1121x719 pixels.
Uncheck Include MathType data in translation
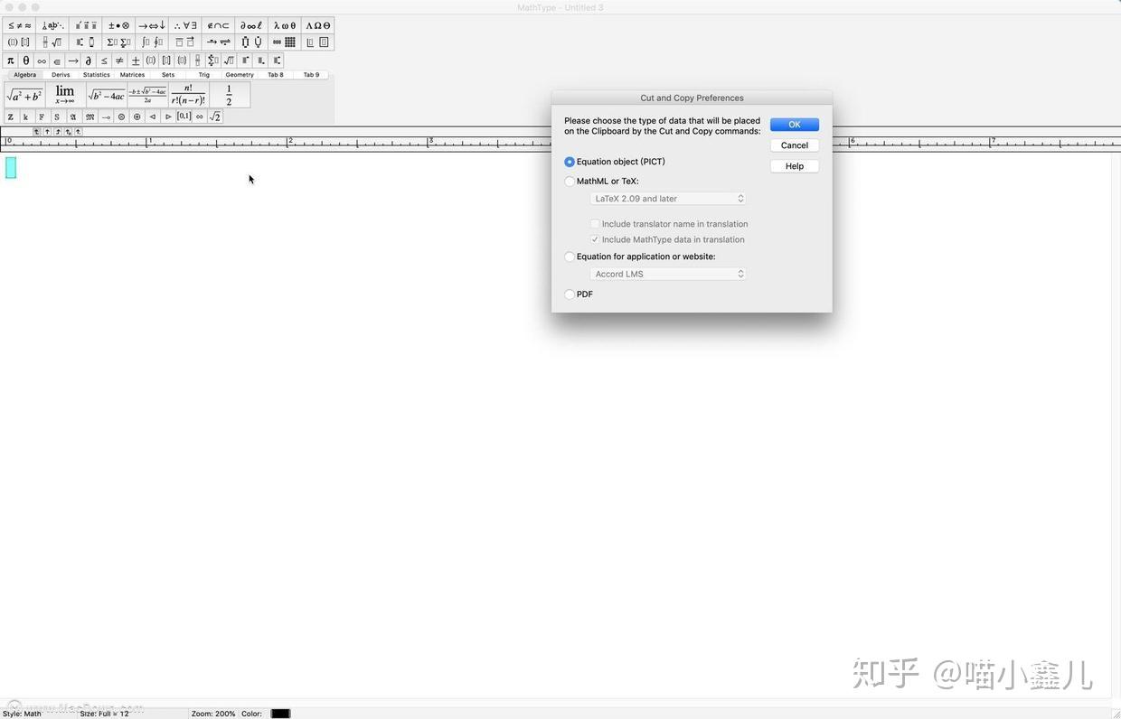point(596,239)
